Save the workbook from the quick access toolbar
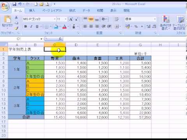Screen dimensions: 187x140 pos(14,4)
